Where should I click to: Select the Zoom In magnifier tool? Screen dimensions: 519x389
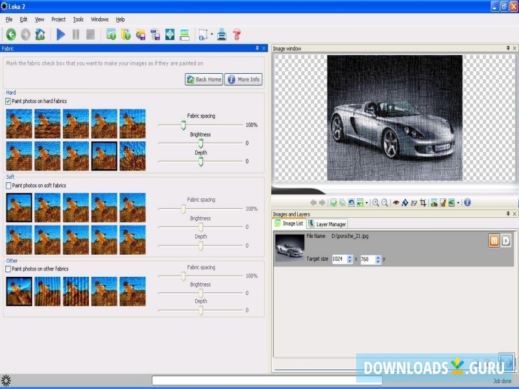point(376,203)
